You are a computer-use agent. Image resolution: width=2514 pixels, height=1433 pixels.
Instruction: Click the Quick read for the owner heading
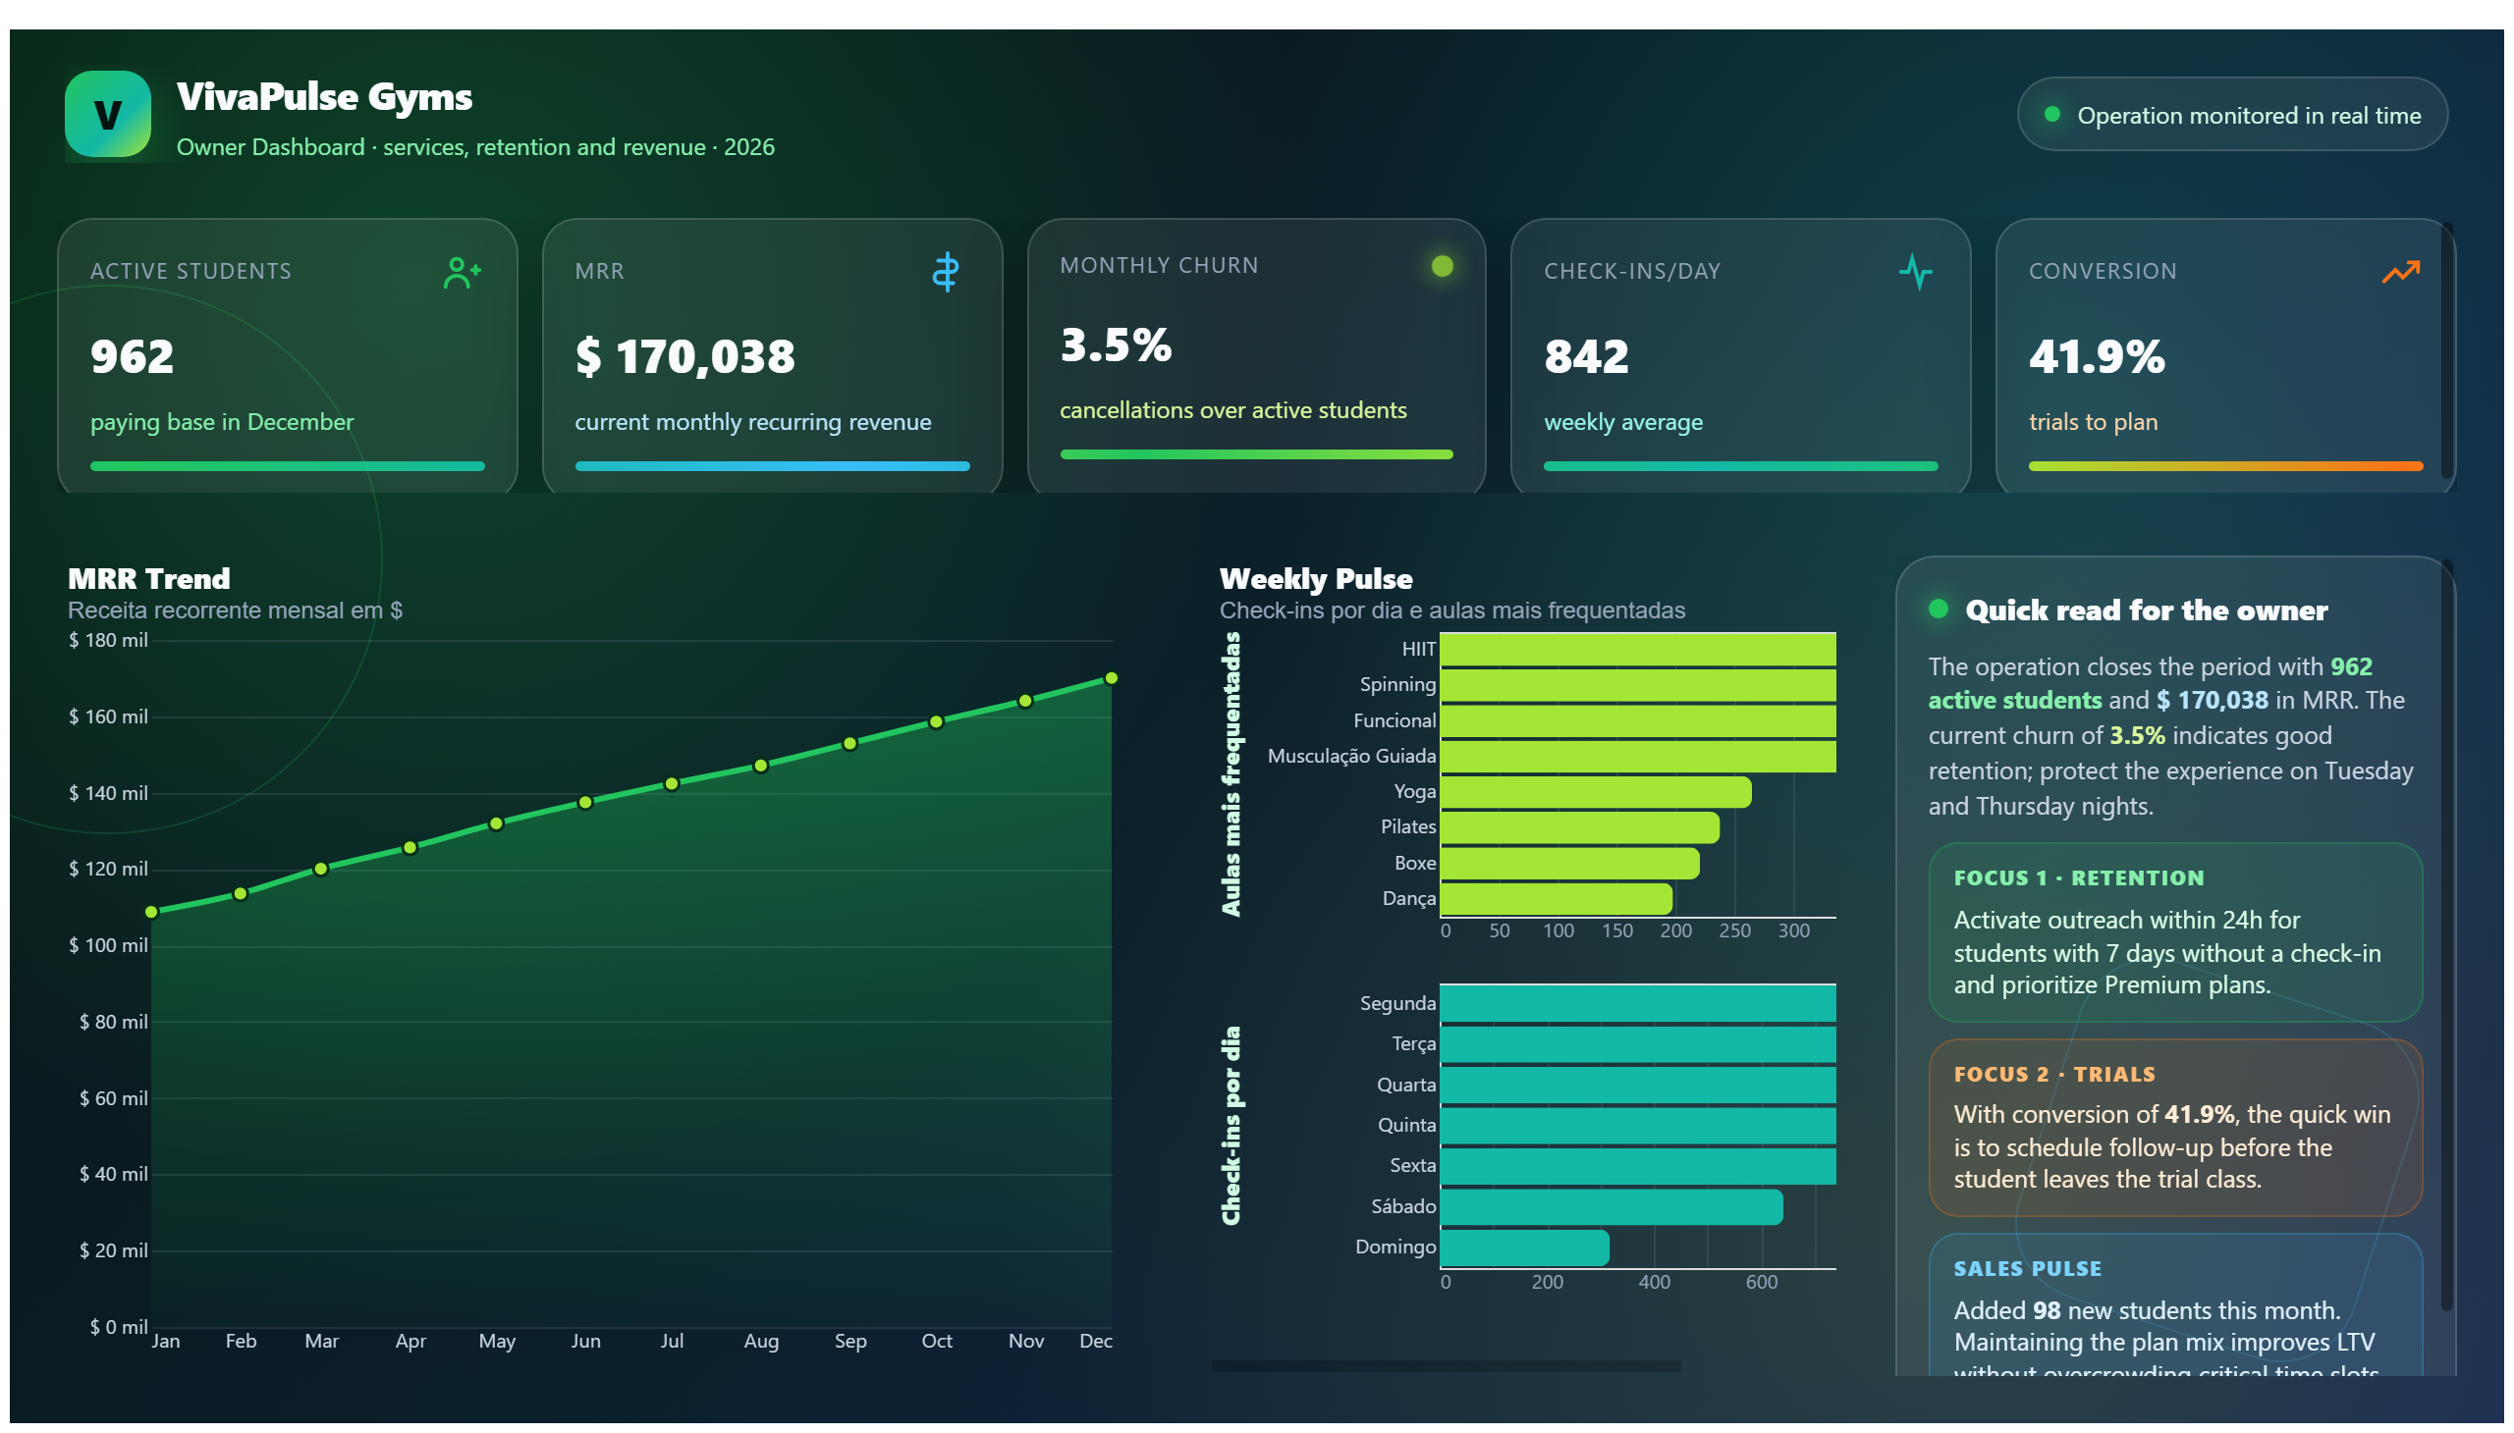coord(2147,610)
